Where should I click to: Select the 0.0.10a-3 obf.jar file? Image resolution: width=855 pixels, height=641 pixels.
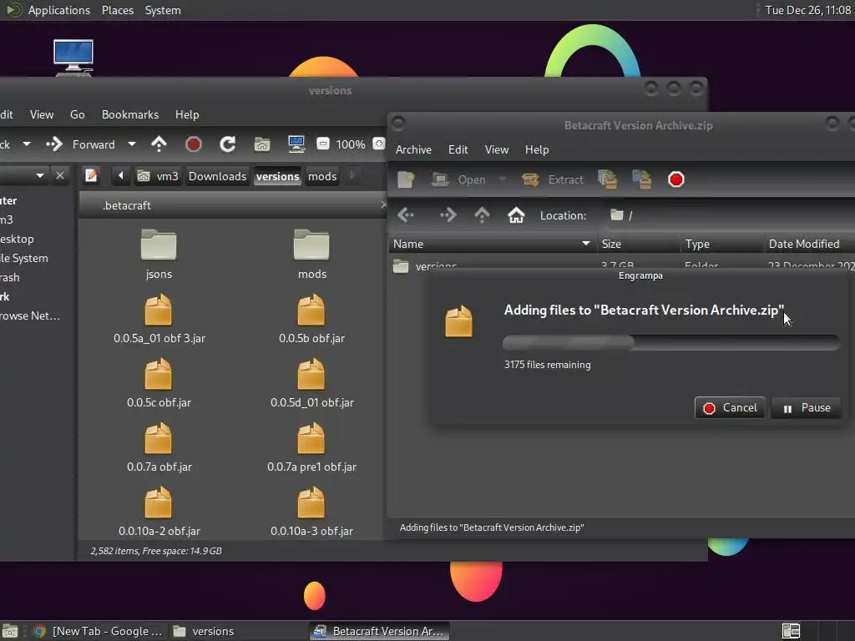[x=312, y=512]
